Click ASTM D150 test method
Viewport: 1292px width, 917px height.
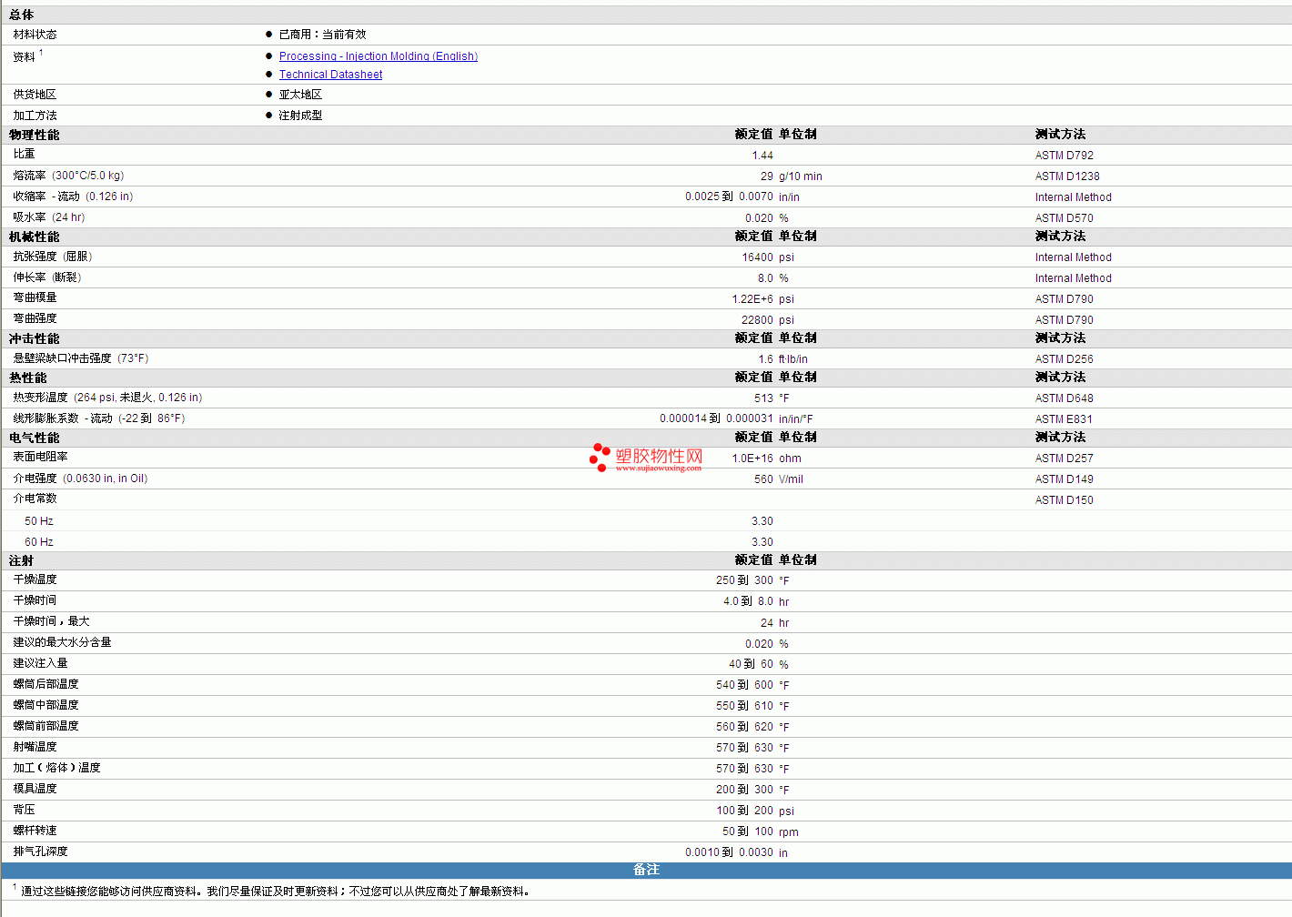pos(1064,500)
